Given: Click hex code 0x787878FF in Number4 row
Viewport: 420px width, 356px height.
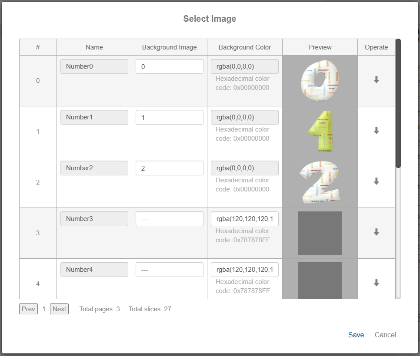Looking at the screenshot, I should coord(251,291).
